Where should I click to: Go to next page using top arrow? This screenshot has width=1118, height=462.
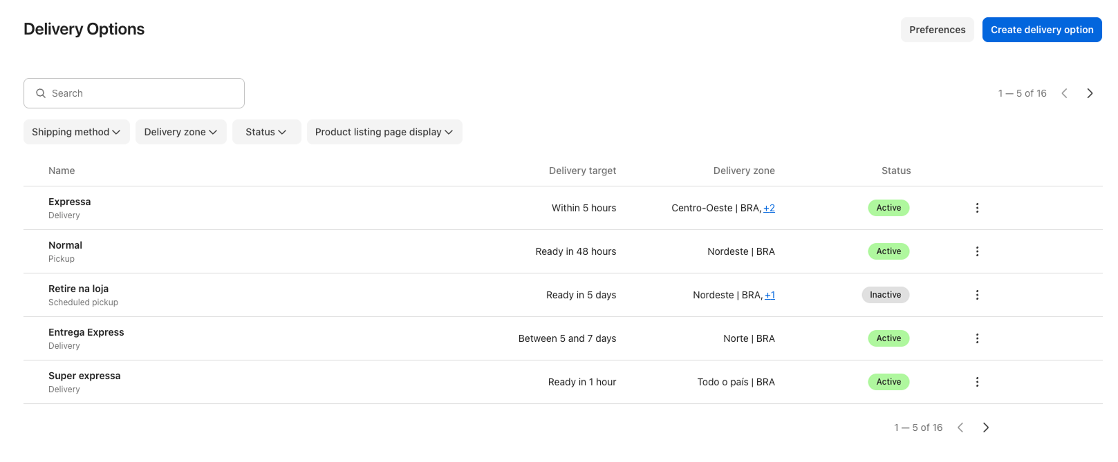[x=1090, y=93]
